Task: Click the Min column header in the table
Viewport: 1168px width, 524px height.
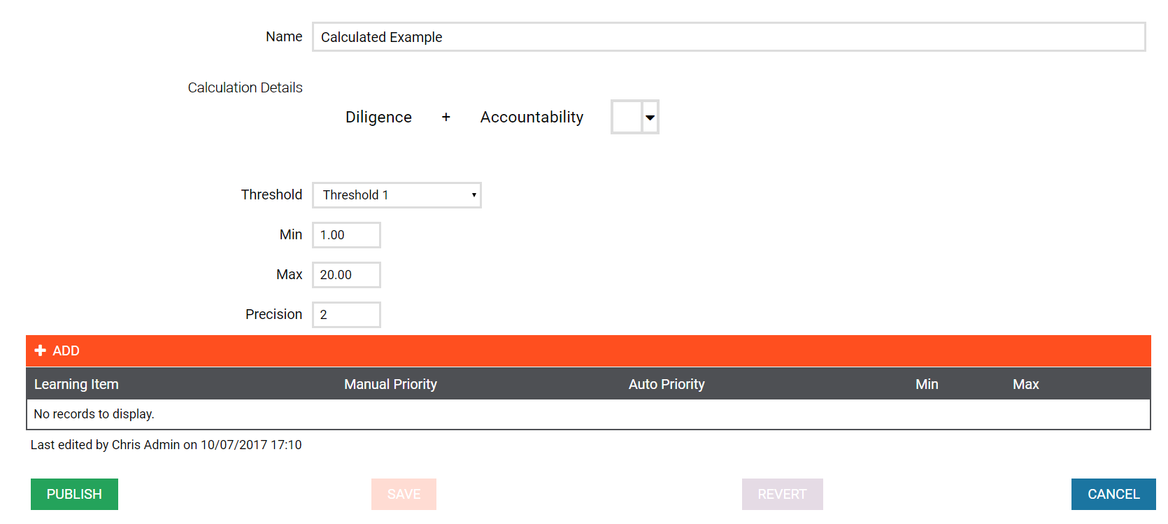Action: pyautogui.click(x=927, y=384)
